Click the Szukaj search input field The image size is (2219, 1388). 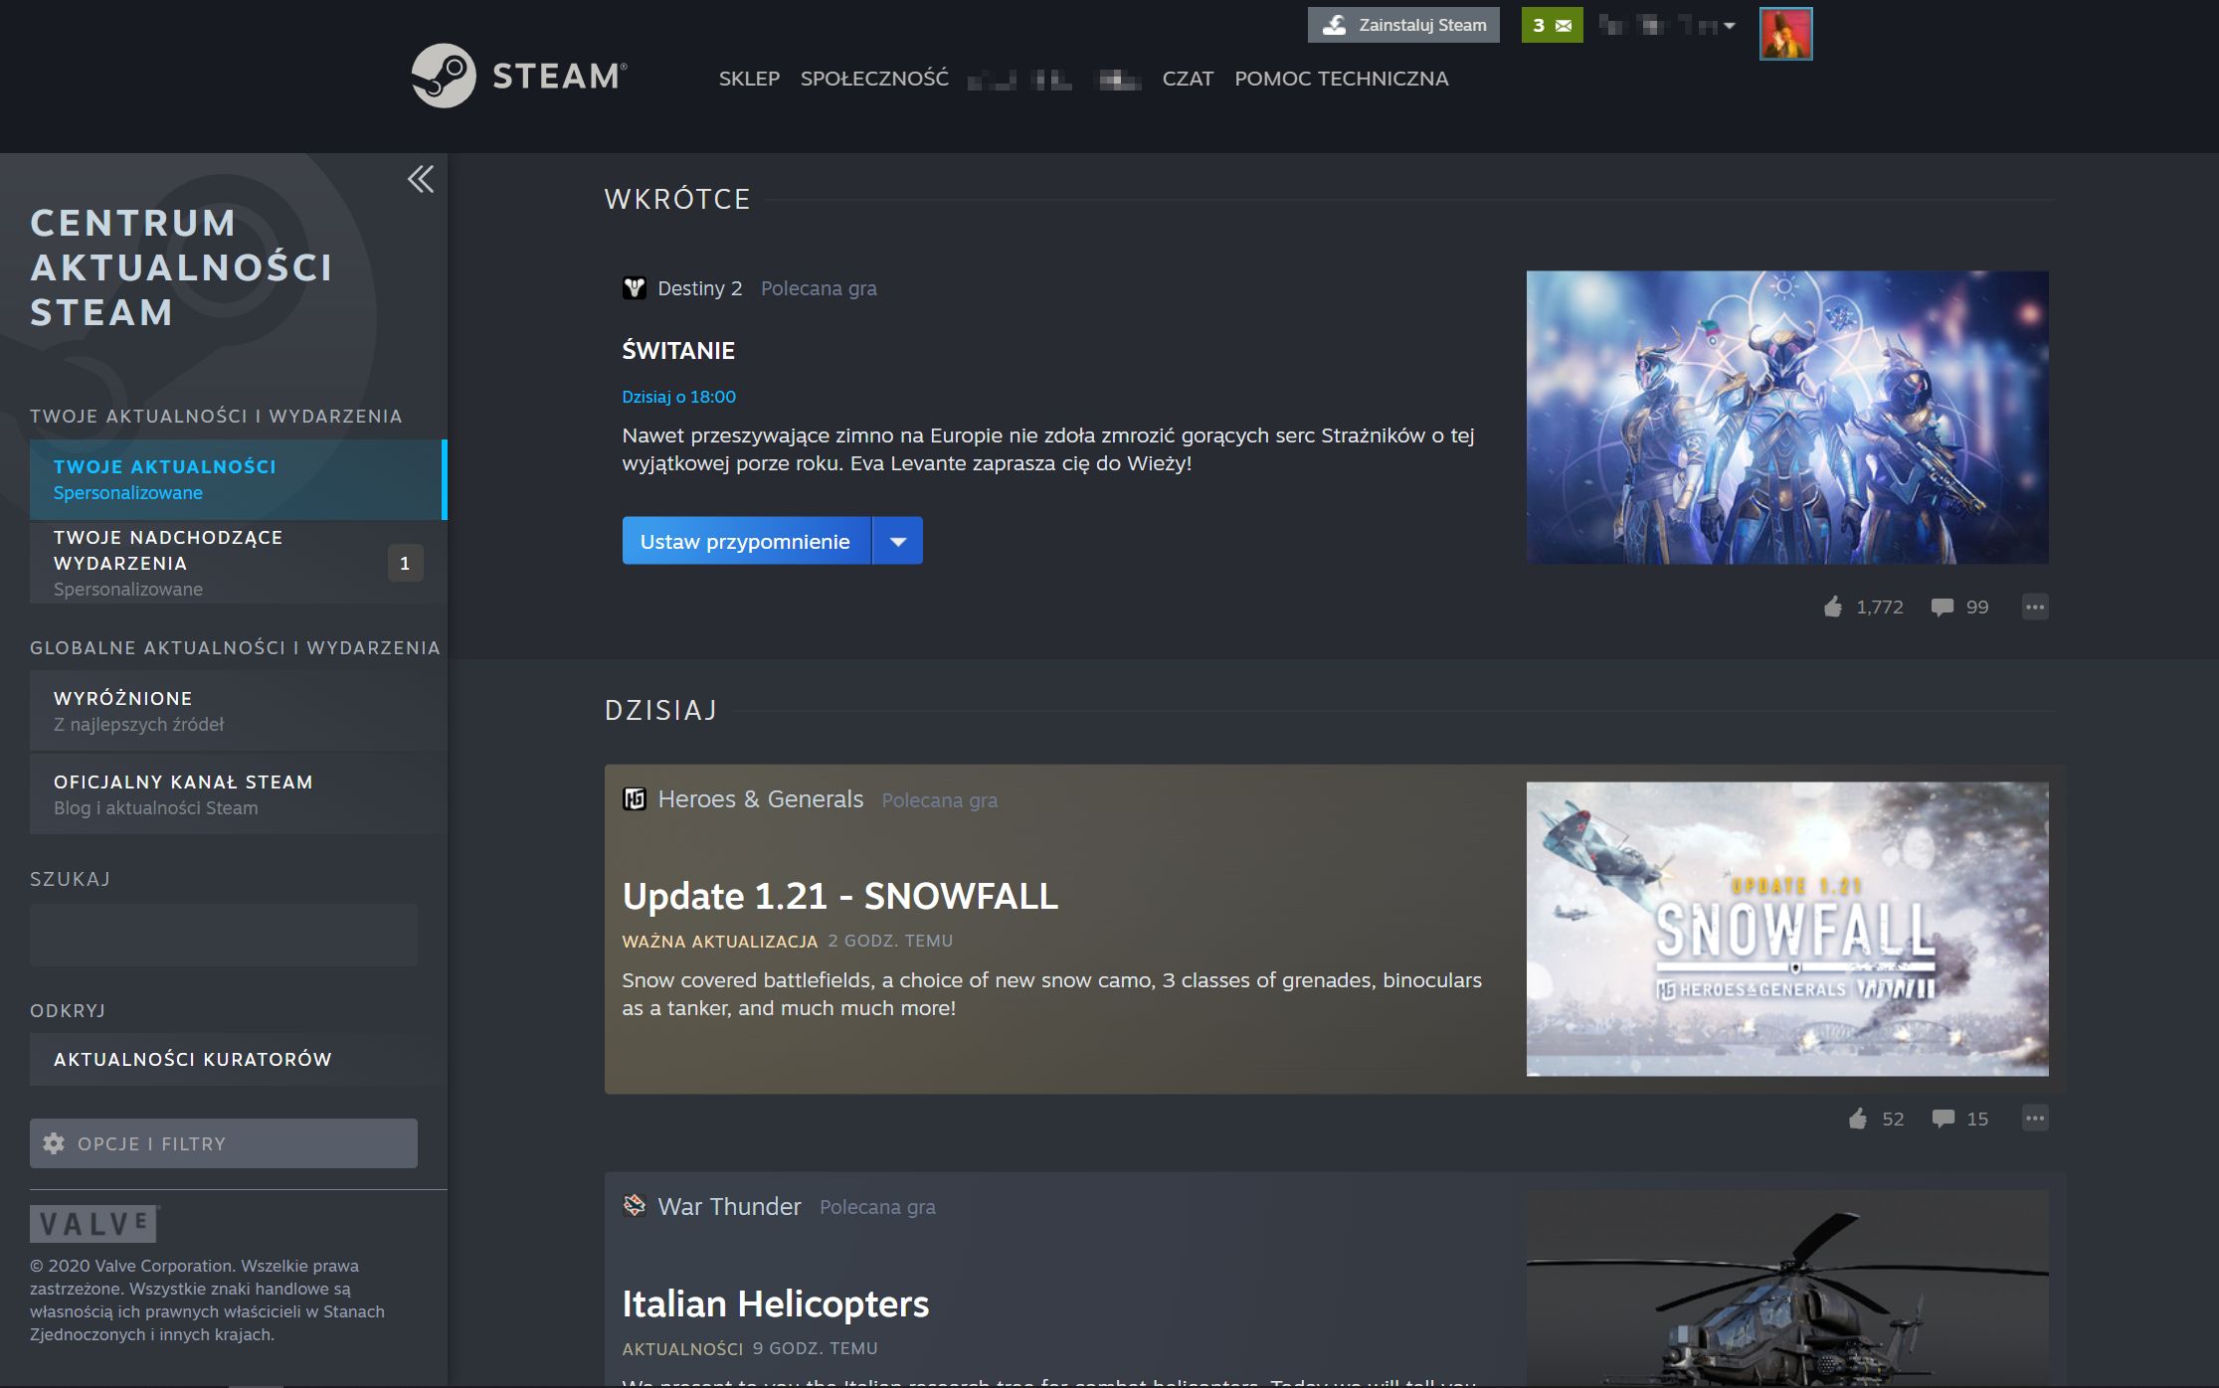point(224,935)
